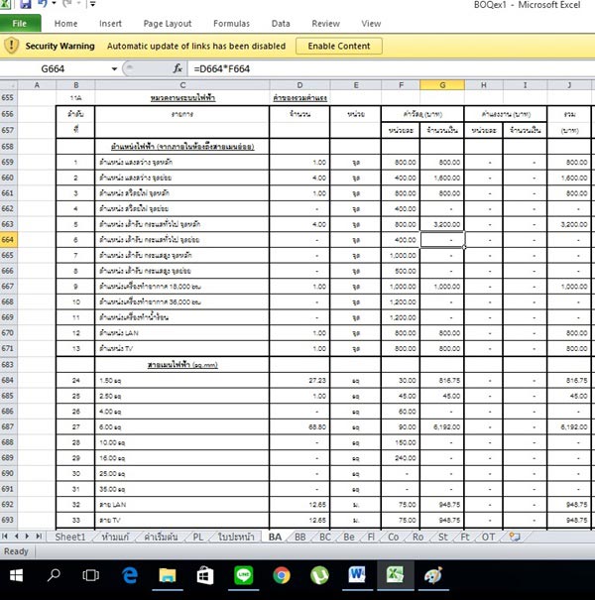
Task: Click the formula bar with =D664*F664
Action: (x=391, y=68)
